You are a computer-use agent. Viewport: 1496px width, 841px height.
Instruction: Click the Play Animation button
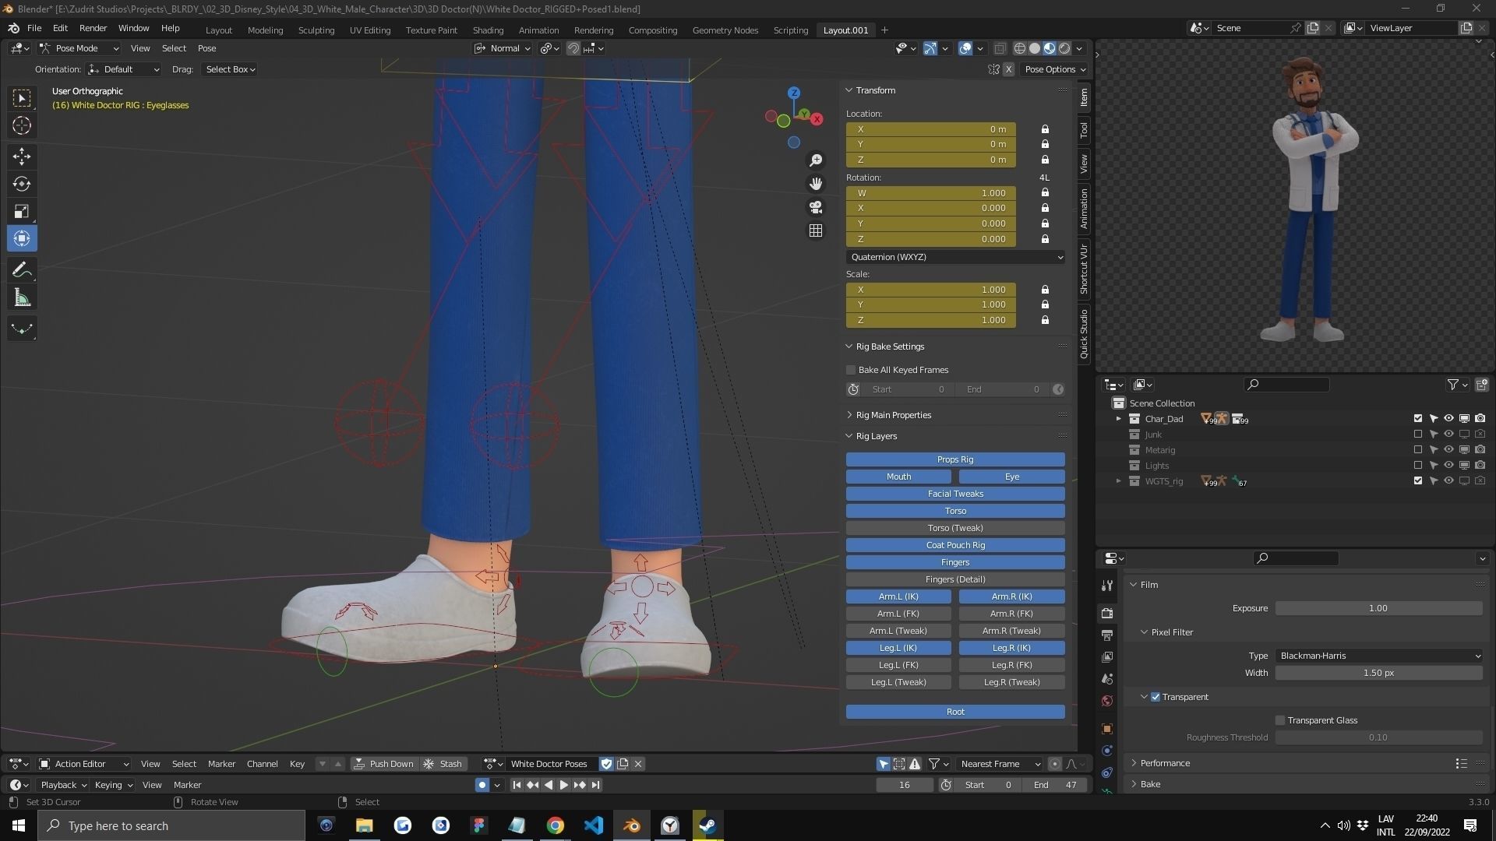(564, 785)
